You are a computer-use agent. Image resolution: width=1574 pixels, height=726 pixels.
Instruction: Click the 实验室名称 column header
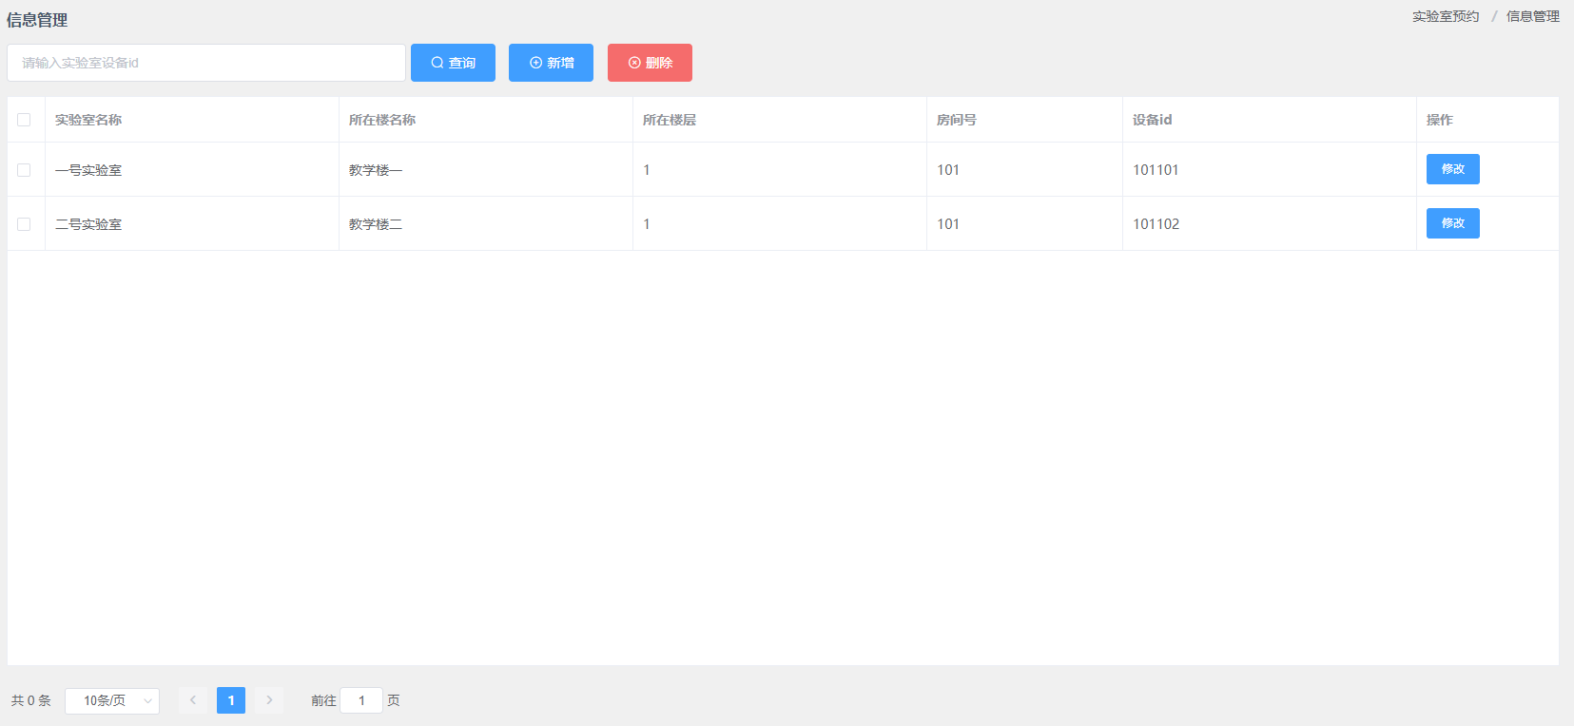point(88,120)
